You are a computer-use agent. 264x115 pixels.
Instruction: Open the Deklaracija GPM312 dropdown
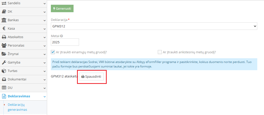tap(154, 26)
